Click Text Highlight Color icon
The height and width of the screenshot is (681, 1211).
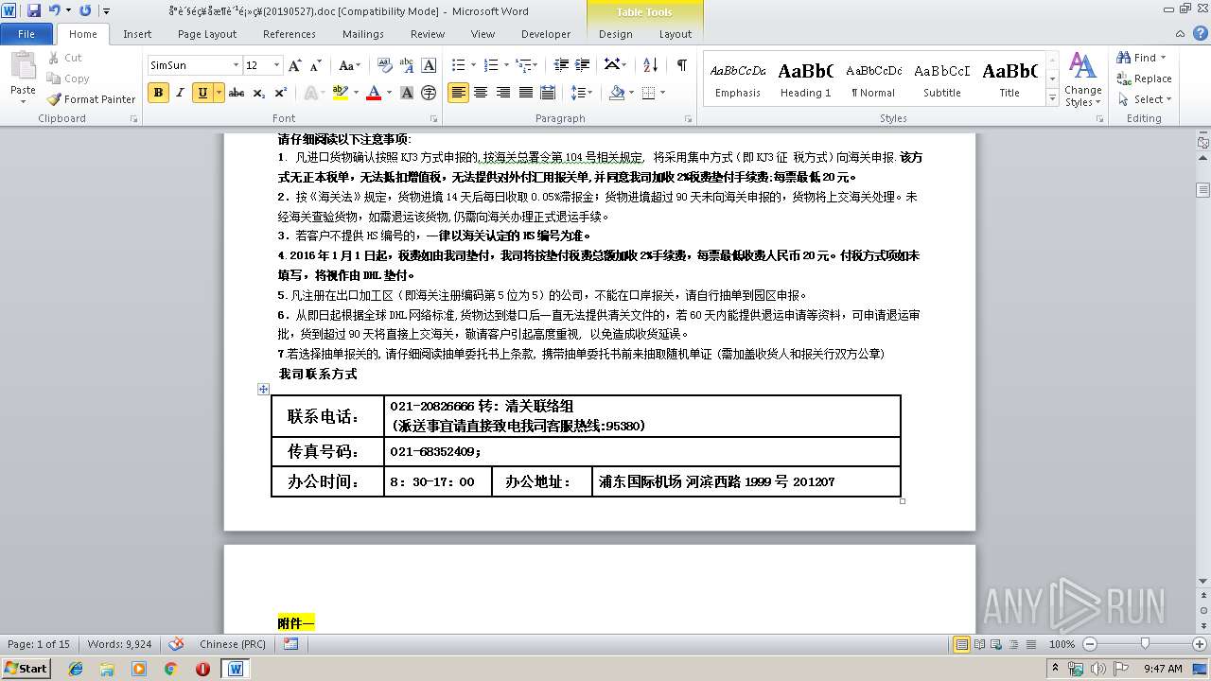pos(339,93)
